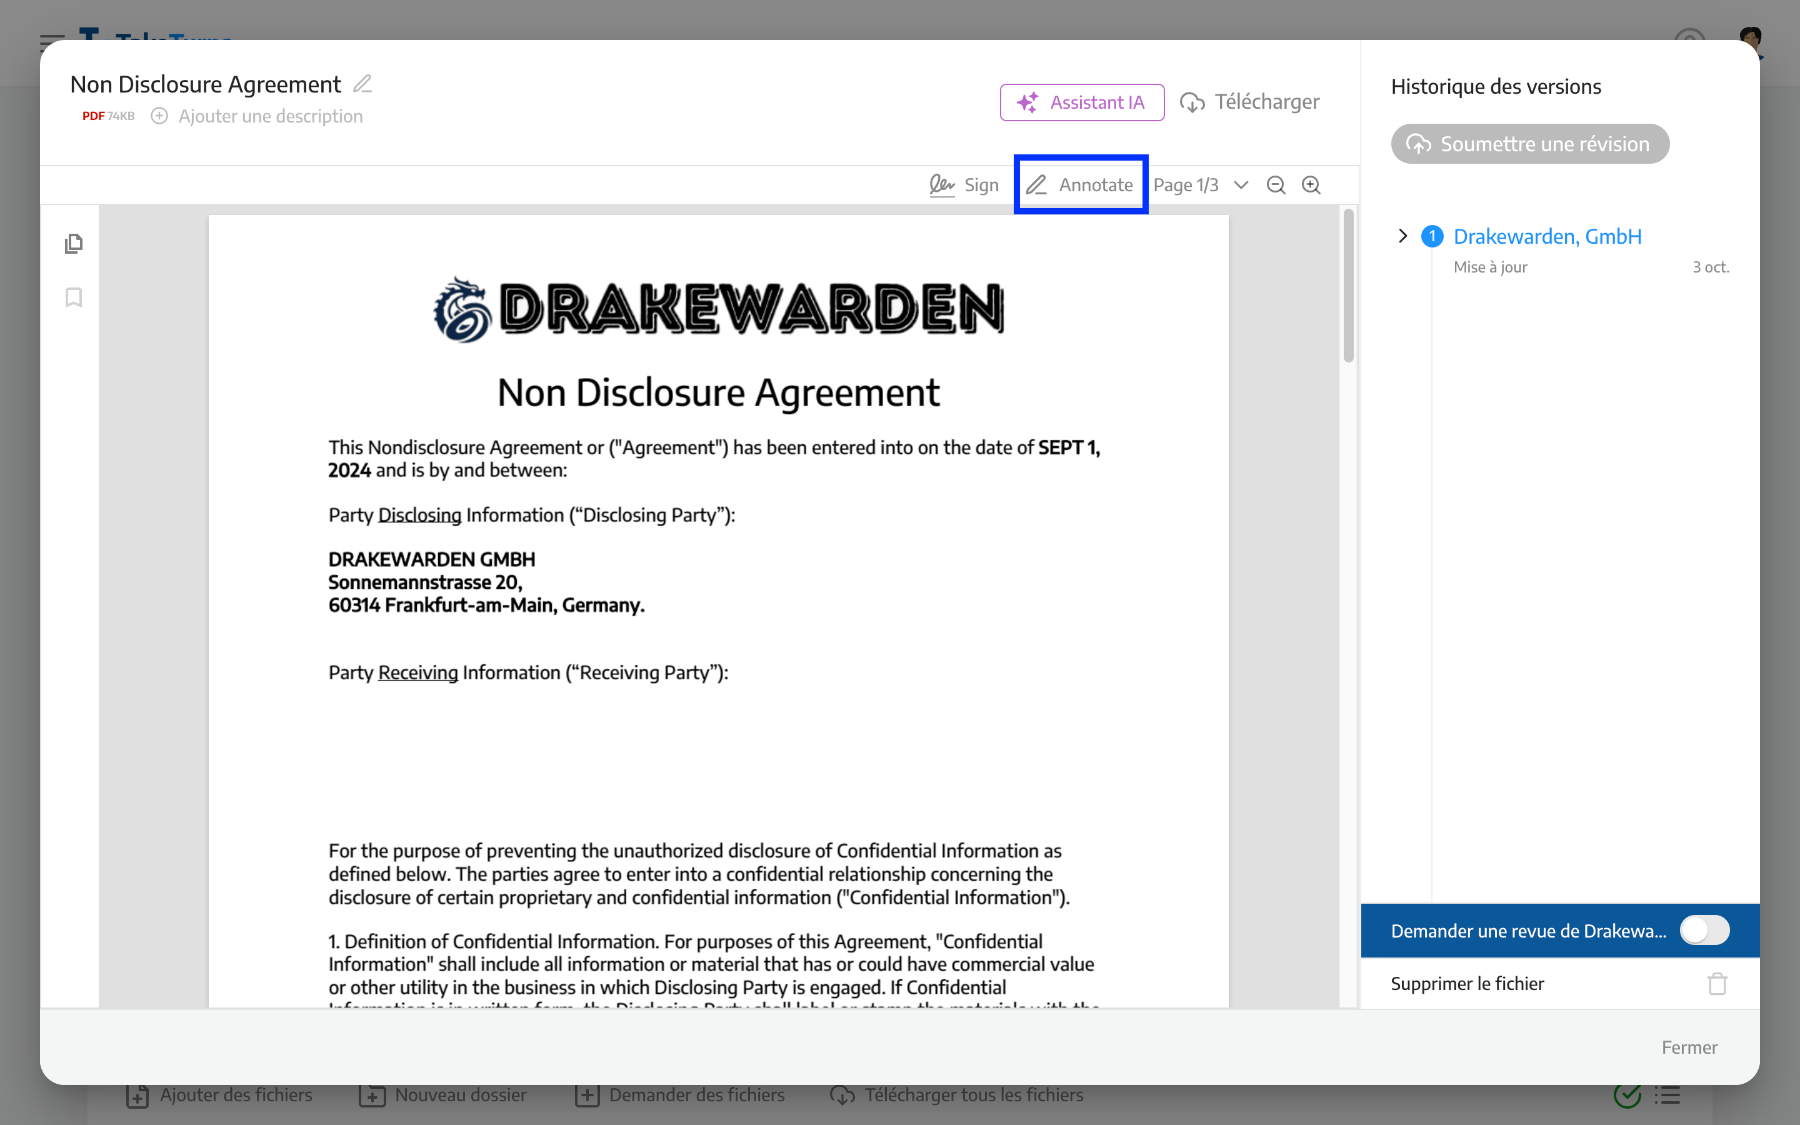Open the Assistant IA panel
The width and height of the screenshot is (1800, 1125).
[1081, 102]
